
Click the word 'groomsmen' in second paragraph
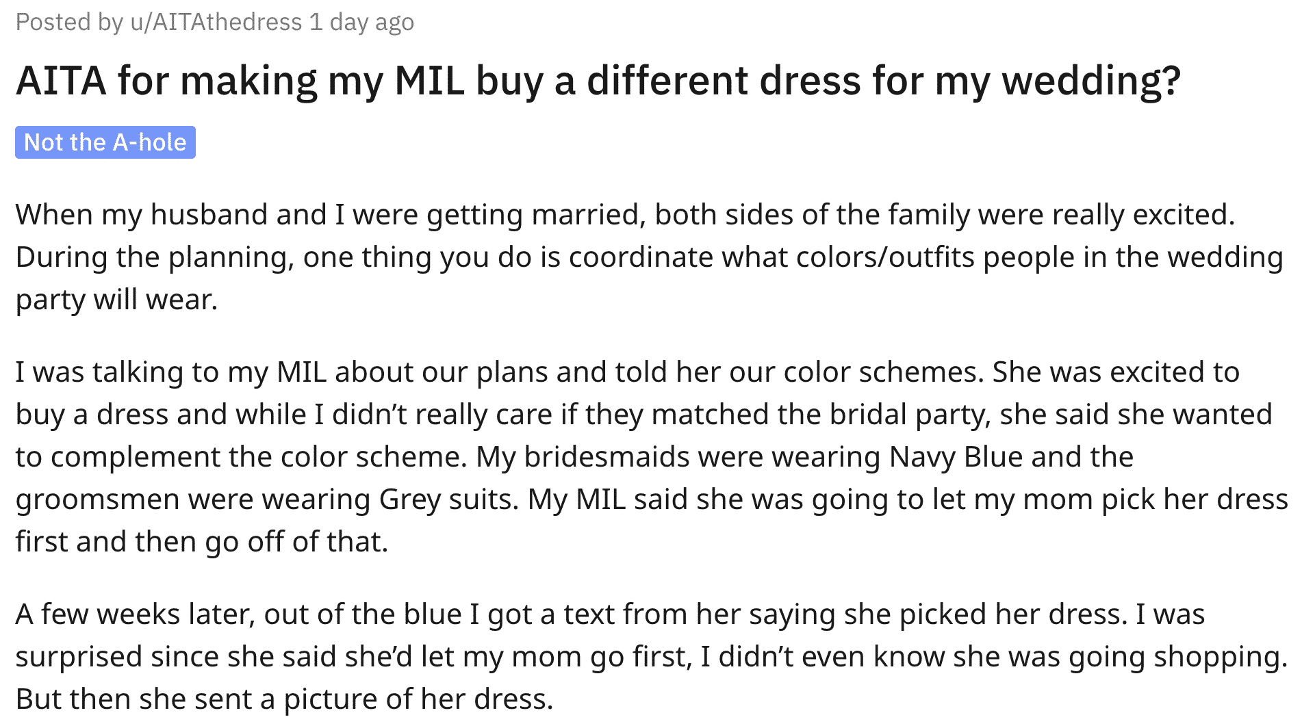click(x=98, y=499)
